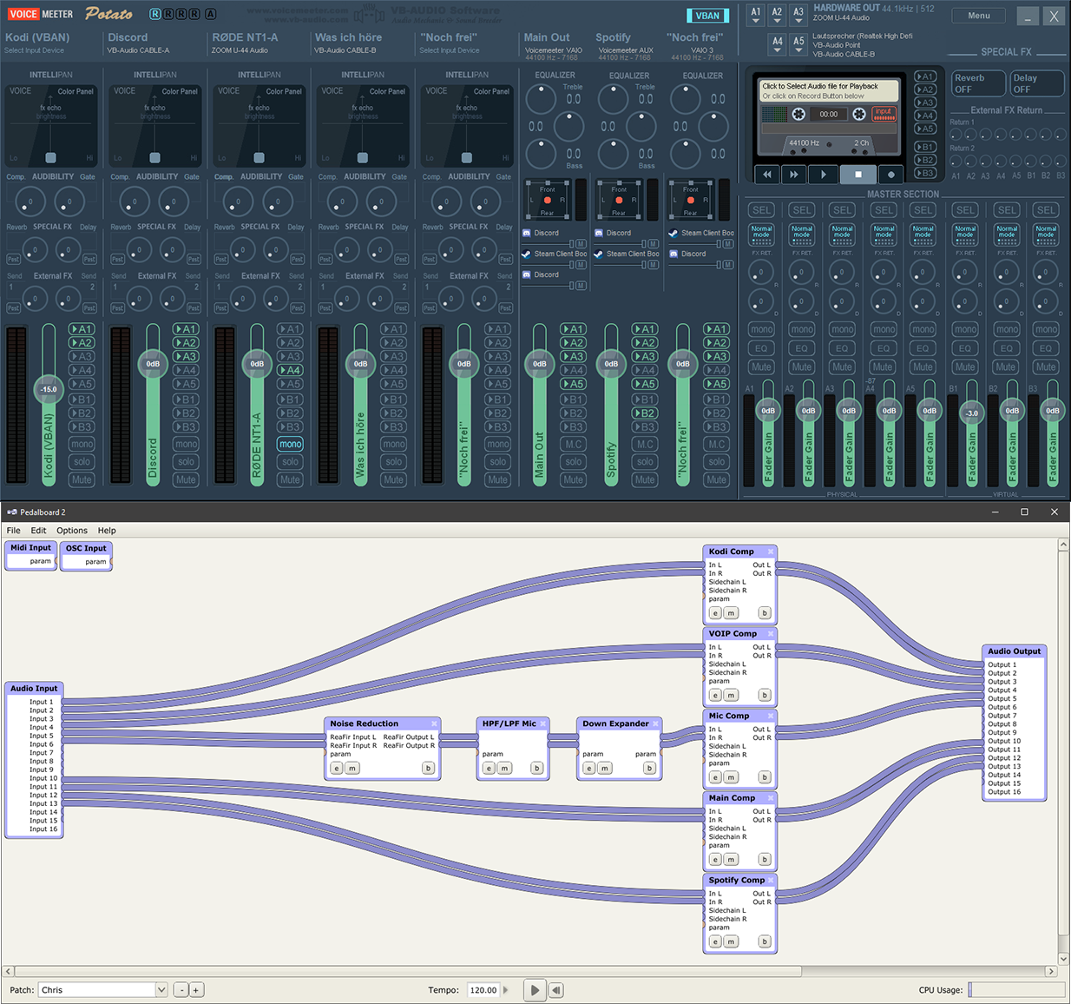Stop the cassette recorder
The width and height of the screenshot is (1071, 1004).
coord(857,174)
